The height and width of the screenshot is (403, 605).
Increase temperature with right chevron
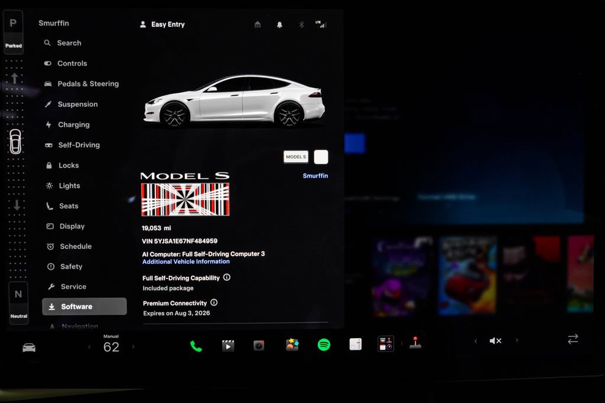point(133,347)
